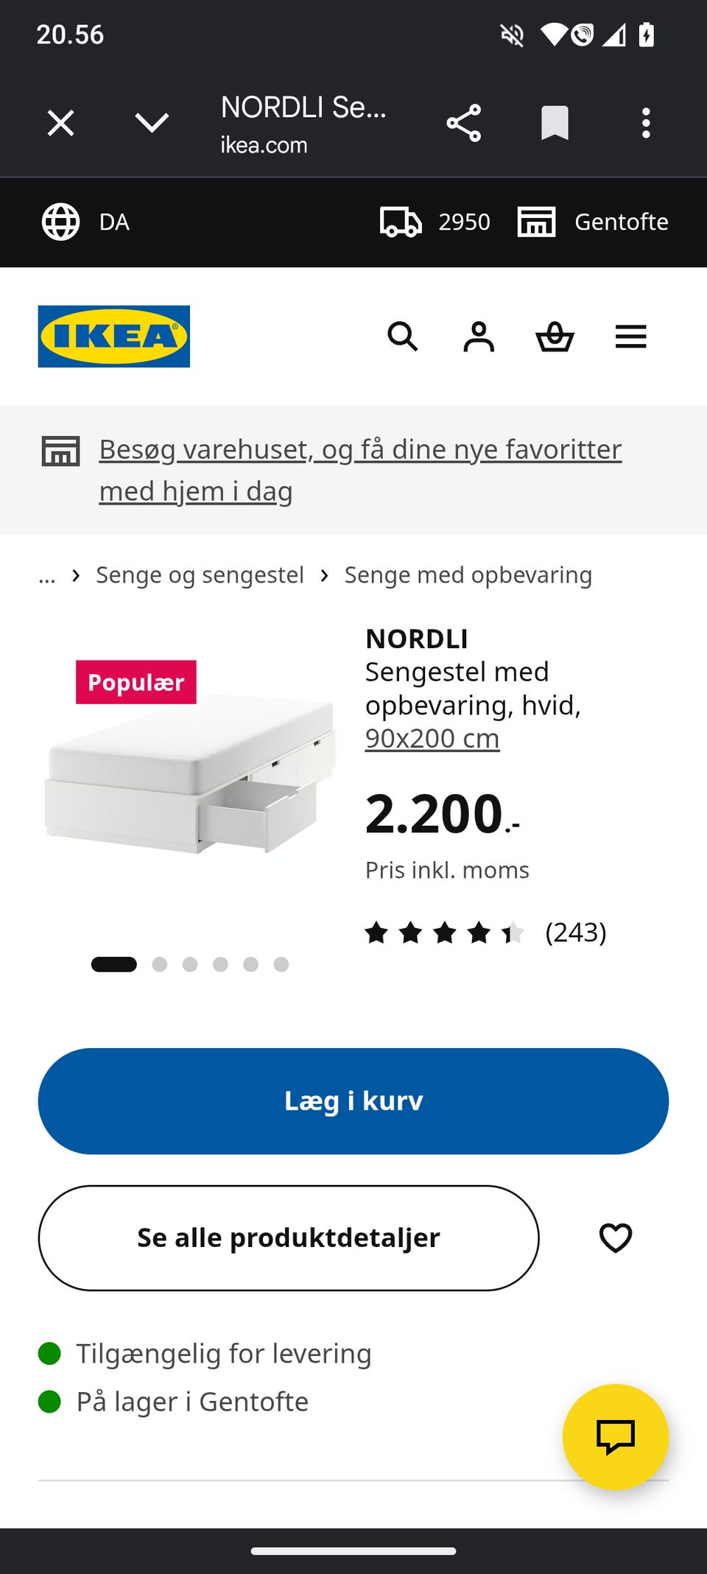Open the yellow chat bubble button
Viewport: 707px width, 1574px height.
tap(616, 1437)
